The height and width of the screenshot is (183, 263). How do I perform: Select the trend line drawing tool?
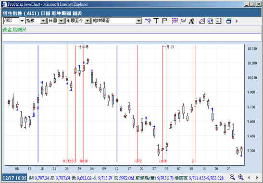coord(183,21)
